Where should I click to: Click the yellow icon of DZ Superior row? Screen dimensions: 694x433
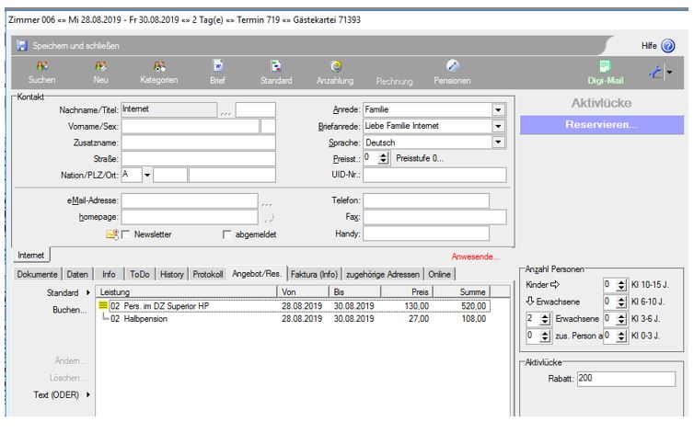click(x=103, y=305)
